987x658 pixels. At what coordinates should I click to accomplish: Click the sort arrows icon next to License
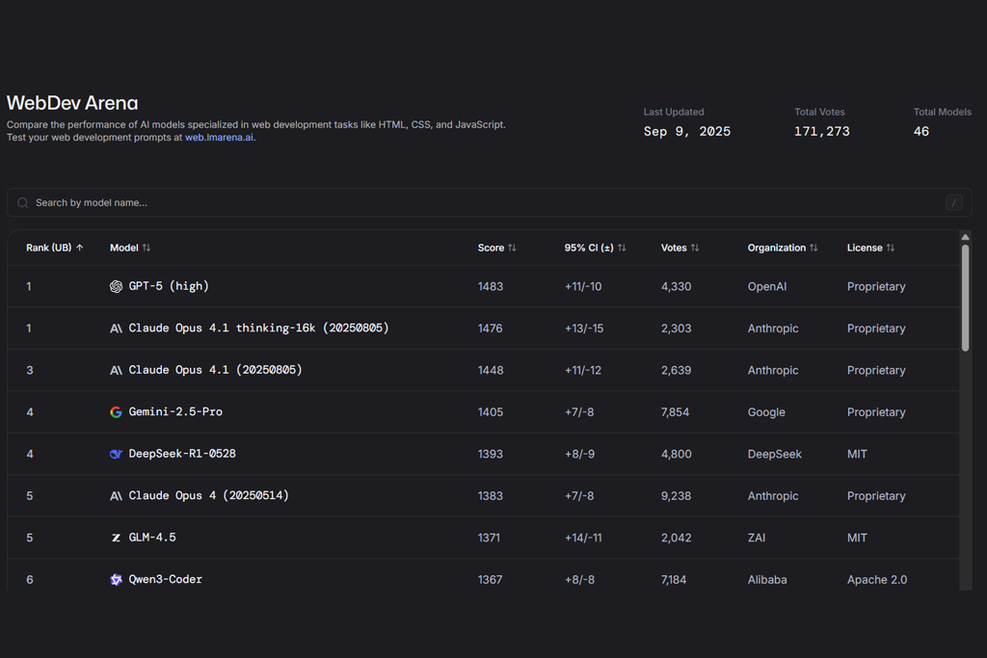pos(890,248)
